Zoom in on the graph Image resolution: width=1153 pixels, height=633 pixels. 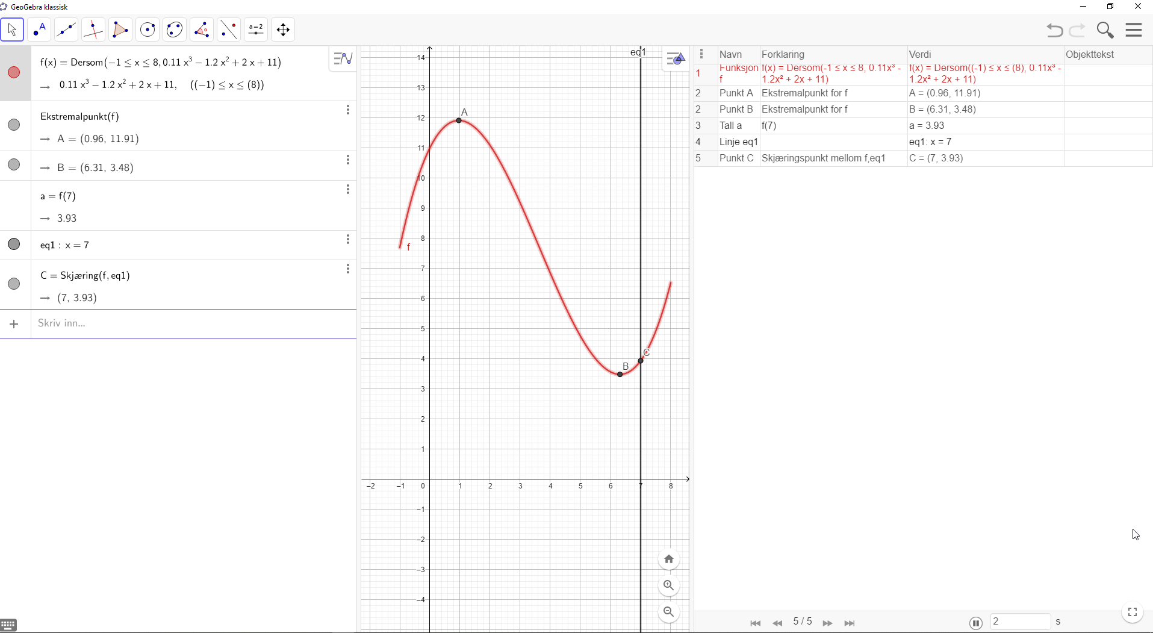669,585
